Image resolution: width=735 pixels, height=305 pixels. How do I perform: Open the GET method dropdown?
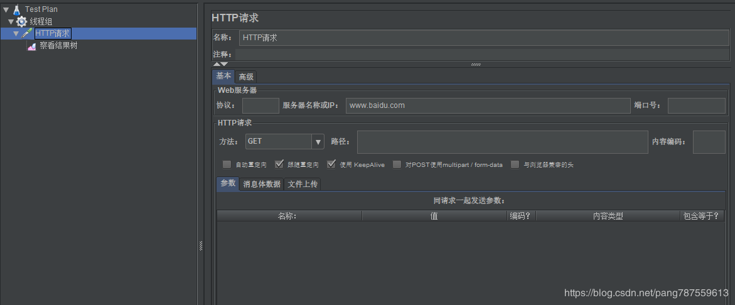(318, 141)
